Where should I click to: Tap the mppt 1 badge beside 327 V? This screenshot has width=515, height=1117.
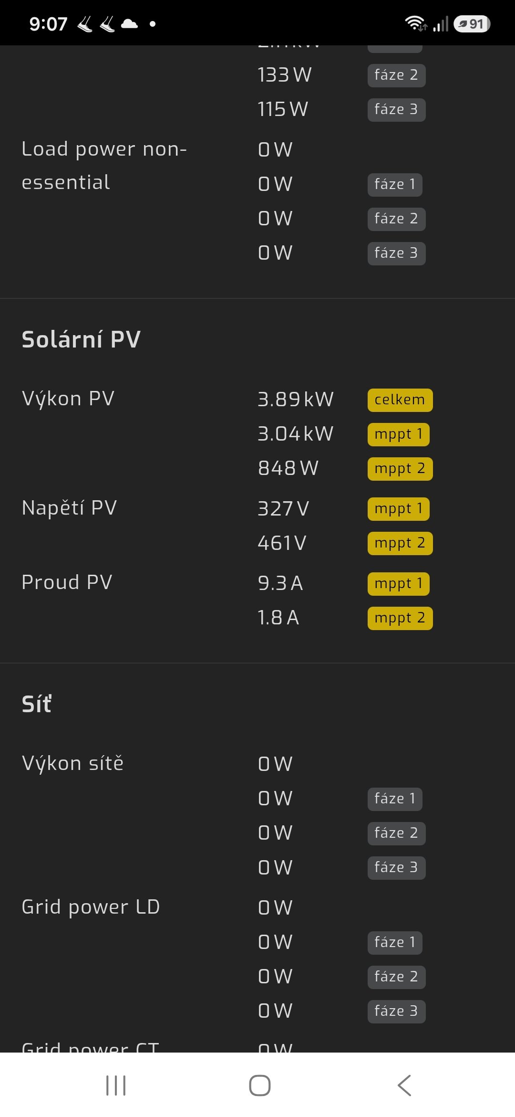tap(398, 509)
